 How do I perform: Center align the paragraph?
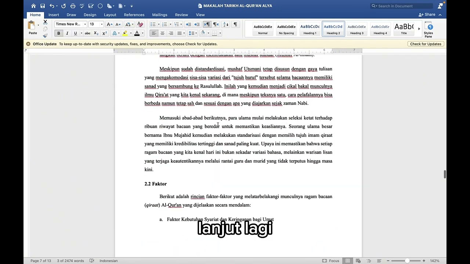(x=162, y=33)
